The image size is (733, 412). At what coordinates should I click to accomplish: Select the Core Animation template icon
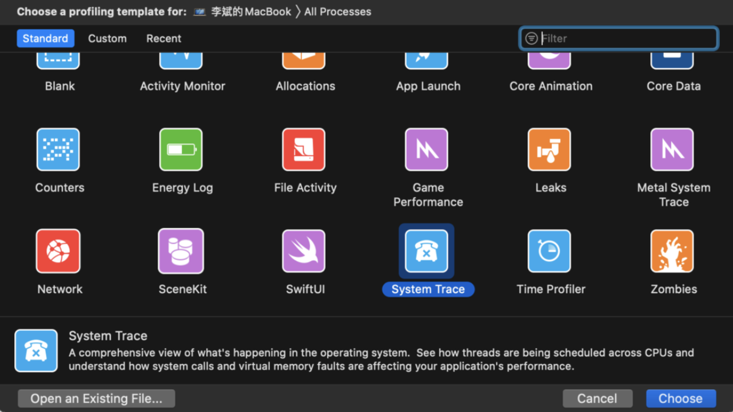pyautogui.click(x=549, y=61)
